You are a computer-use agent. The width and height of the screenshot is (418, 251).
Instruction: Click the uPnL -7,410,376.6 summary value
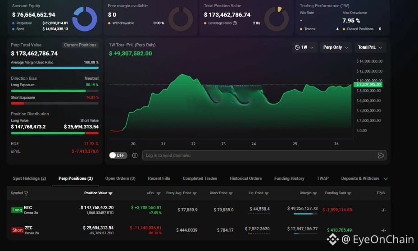click(x=85, y=151)
